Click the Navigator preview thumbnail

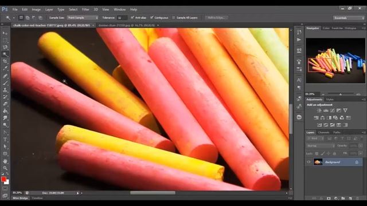(335, 61)
